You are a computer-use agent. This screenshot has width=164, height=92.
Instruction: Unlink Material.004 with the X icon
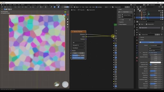[129, 7]
